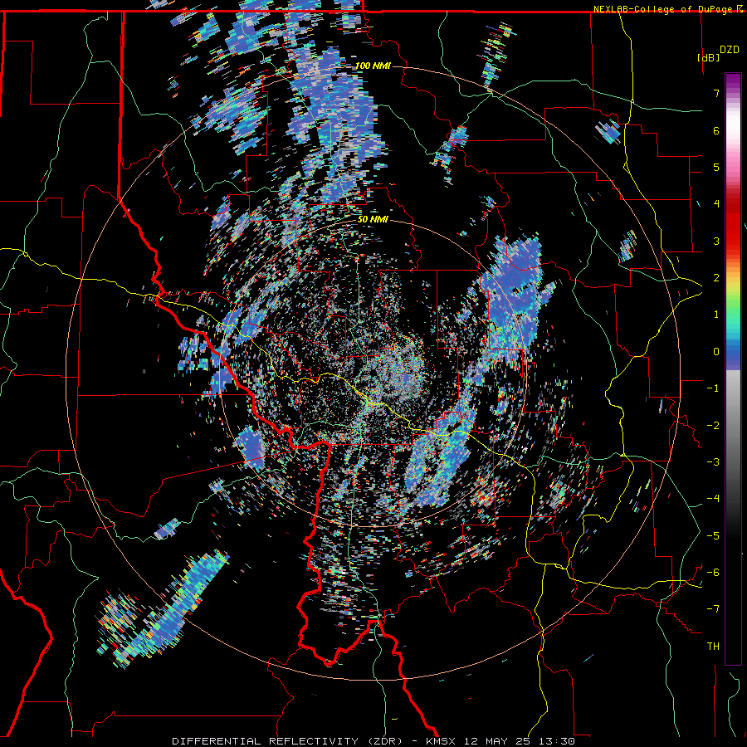This screenshot has width=747, height=747.
Task: Click the 12 MAY 25 13:30 timestamp
Action: (x=518, y=741)
